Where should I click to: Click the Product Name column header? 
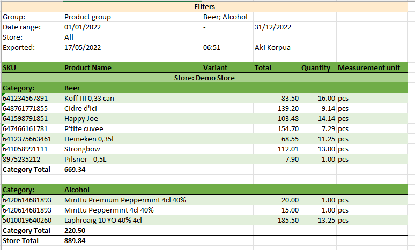click(x=88, y=68)
